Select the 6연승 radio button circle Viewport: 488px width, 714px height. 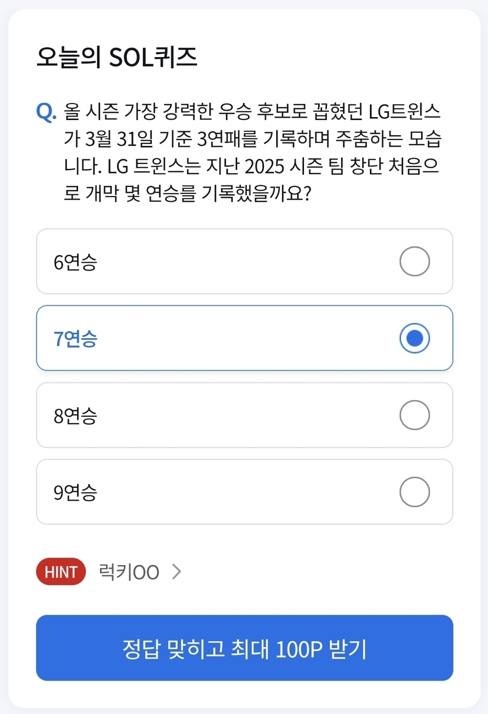pos(415,261)
